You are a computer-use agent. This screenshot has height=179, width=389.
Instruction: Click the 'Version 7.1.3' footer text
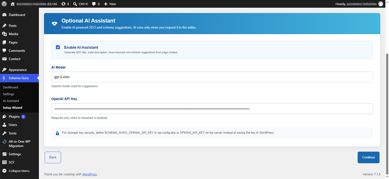pos(372,174)
